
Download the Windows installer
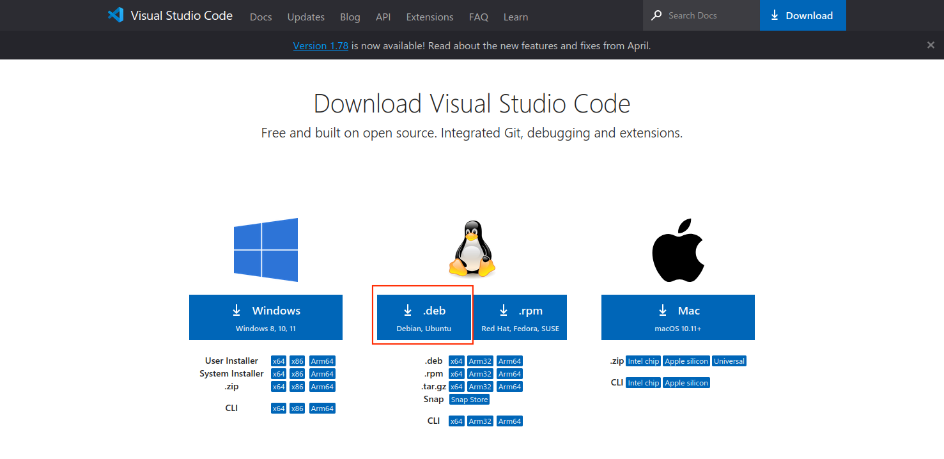pos(266,317)
